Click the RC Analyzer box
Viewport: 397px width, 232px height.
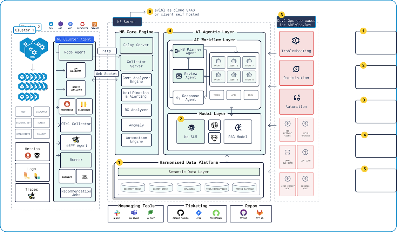(136, 110)
